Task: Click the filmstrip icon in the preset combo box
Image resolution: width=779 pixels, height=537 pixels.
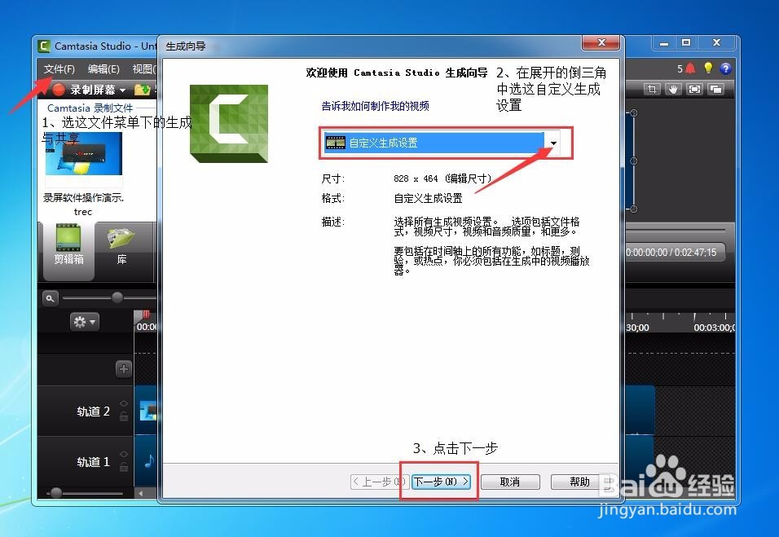Action: coord(336,143)
